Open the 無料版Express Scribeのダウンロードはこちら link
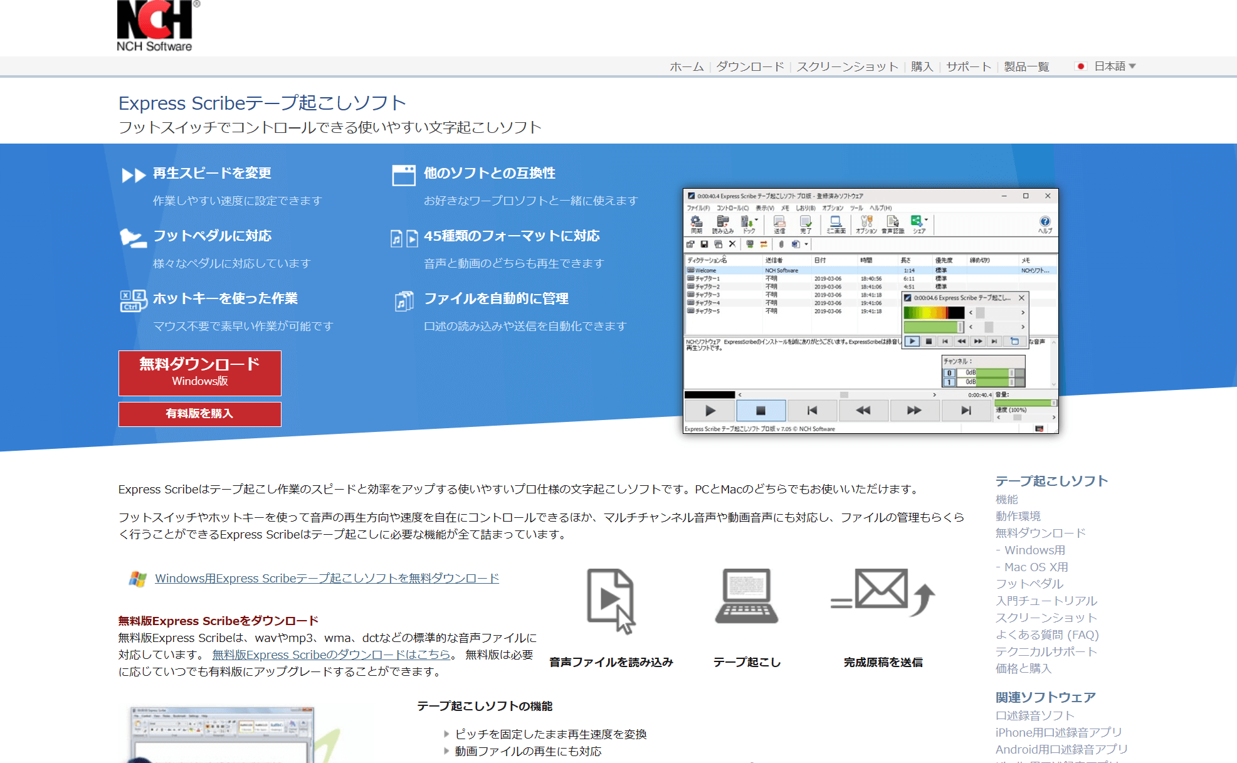Viewport: 1237px width, 763px height. pyautogui.click(x=331, y=655)
